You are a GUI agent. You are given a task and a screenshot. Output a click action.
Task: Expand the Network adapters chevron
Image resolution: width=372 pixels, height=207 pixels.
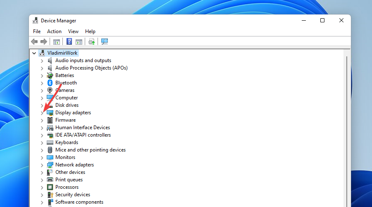point(42,165)
